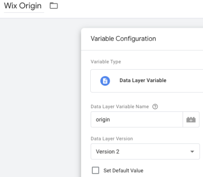203x177 pixels.
Task: Click the Variable Type label
Action: click(106, 62)
